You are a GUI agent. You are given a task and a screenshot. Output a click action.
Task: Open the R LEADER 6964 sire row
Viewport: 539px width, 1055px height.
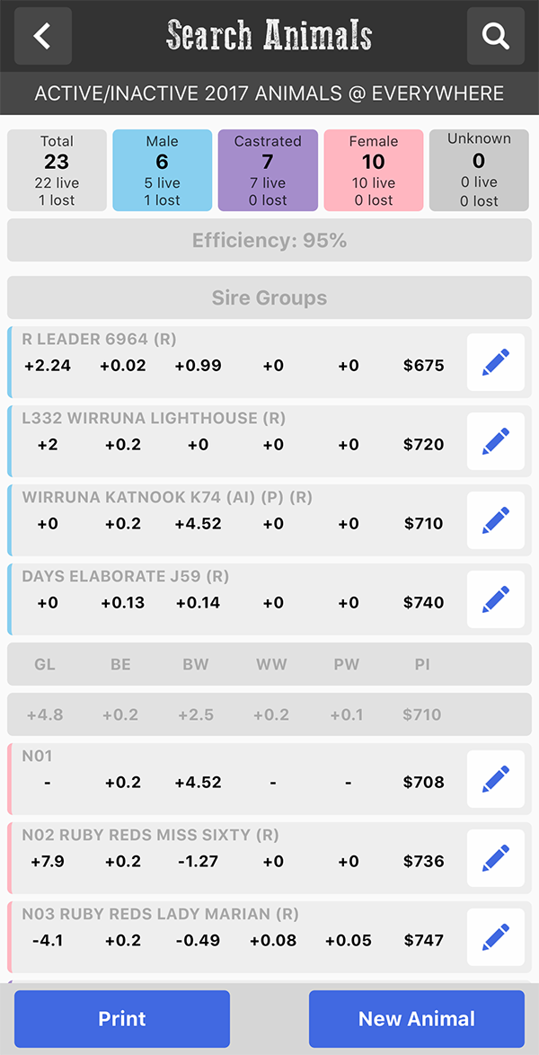(235, 362)
